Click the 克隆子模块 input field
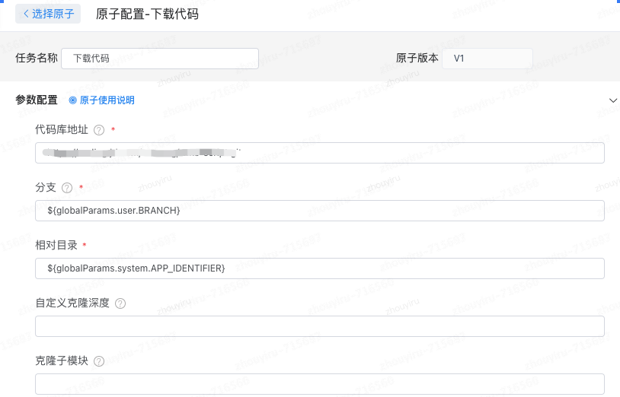 (320, 384)
